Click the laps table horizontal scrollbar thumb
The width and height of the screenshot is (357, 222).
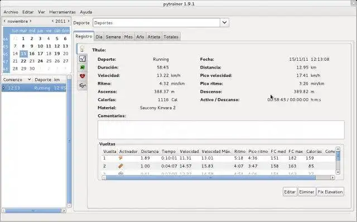tap(211, 177)
